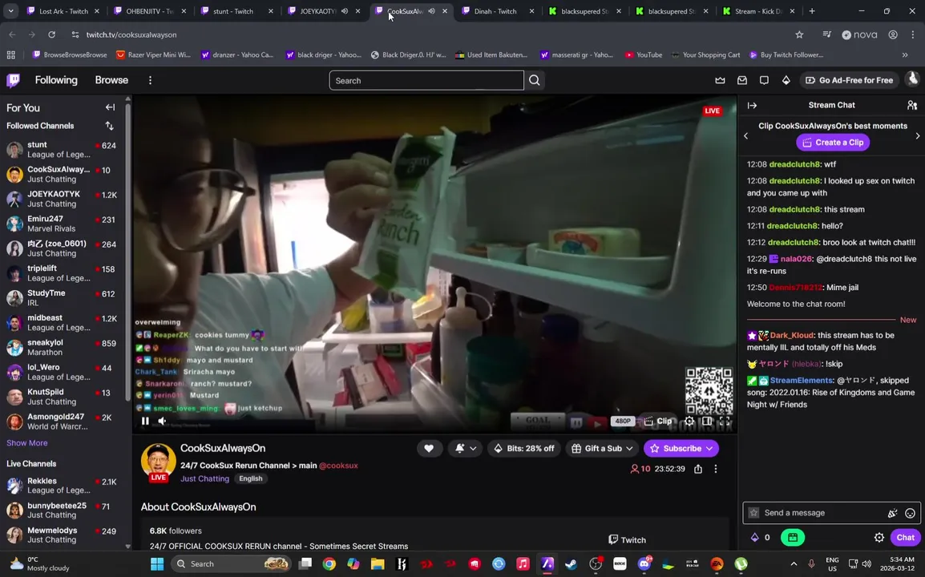Mute the stream player volume
The width and height of the screenshot is (925, 577).
pyautogui.click(x=162, y=421)
